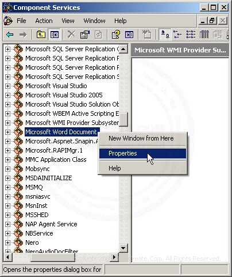Click the Help question mark toolbar icon
This screenshot has height=277, width=232.
pos(116,35)
